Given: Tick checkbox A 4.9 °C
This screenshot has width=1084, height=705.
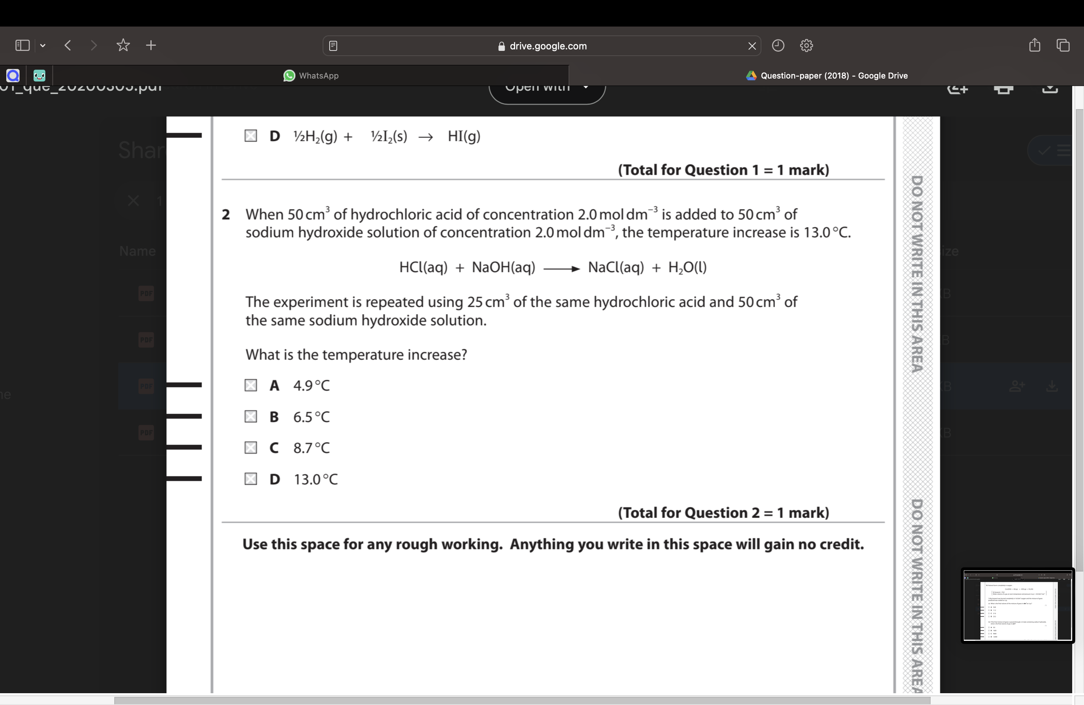Looking at the screenshot, I should [250, 385].
